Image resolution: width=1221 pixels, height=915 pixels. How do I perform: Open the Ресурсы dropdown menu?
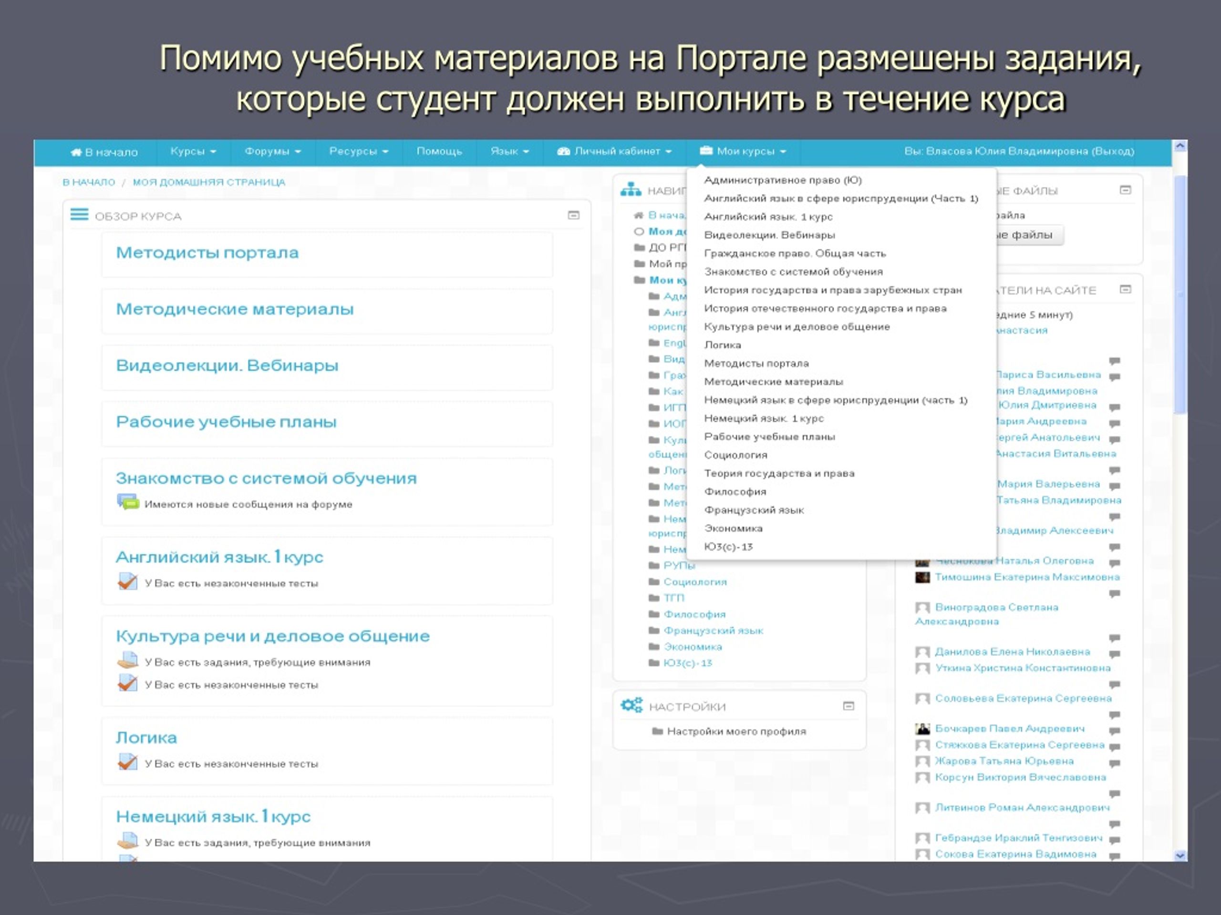click(359, 151)
